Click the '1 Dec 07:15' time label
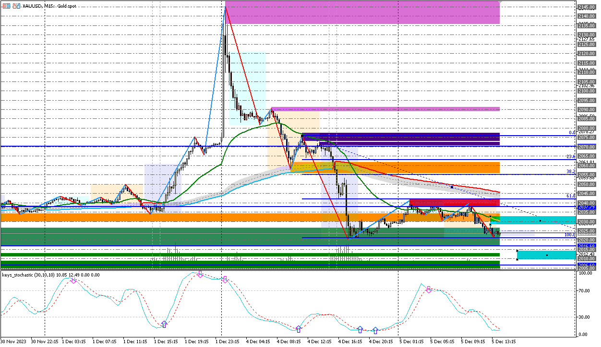The width and height of the screenshot is (601, 347). [x=106, y=342]
